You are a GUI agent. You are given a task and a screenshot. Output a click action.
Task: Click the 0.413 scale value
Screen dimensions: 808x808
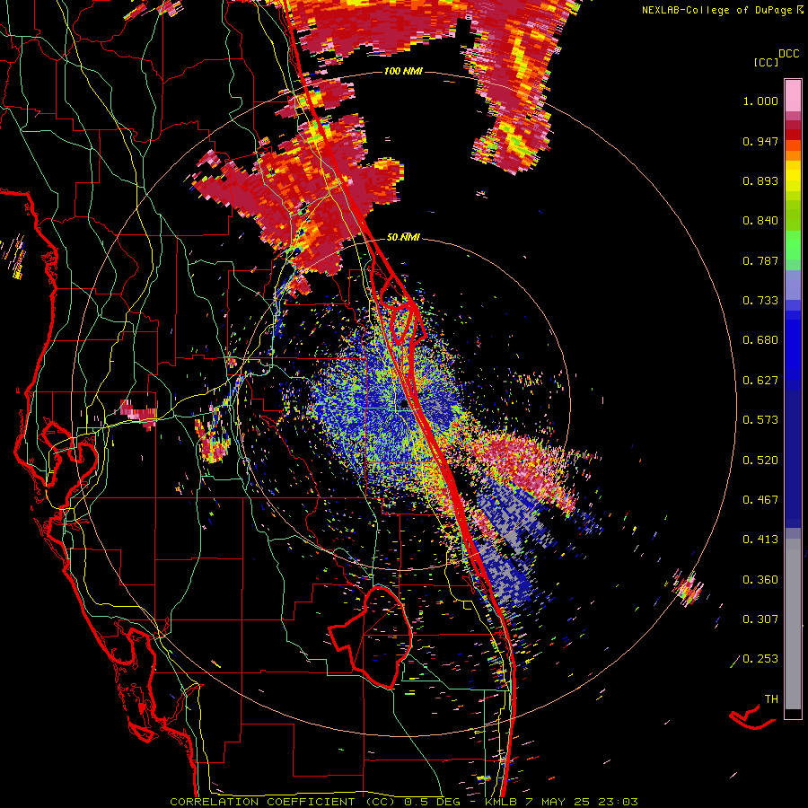click(x=760, y=540)
